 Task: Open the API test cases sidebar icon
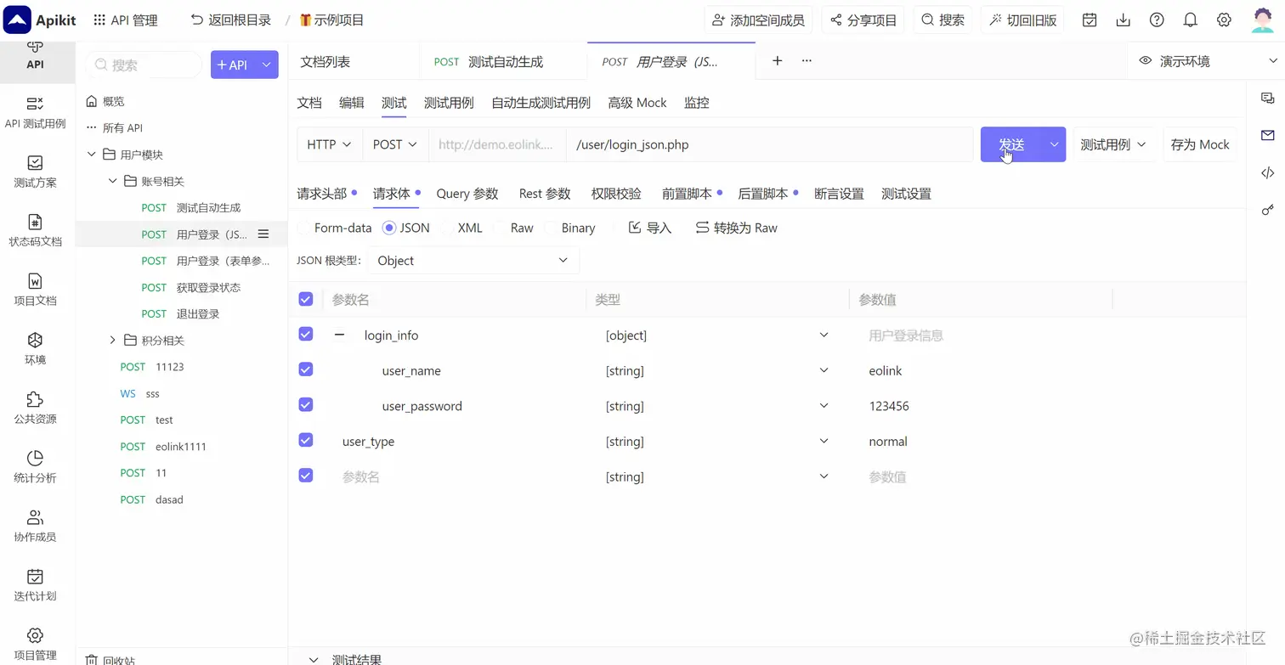pos(35,104)
